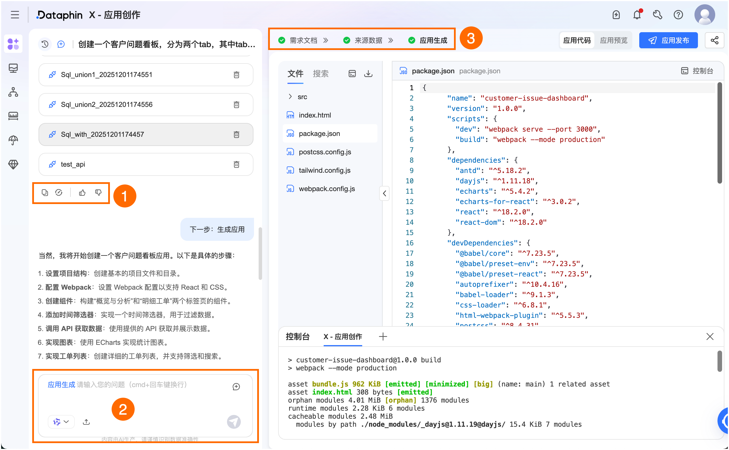This screenshot has width=729, height=450.
Task: Select the X - 应用创作 console tab
Action: click(x=343, y=337)
